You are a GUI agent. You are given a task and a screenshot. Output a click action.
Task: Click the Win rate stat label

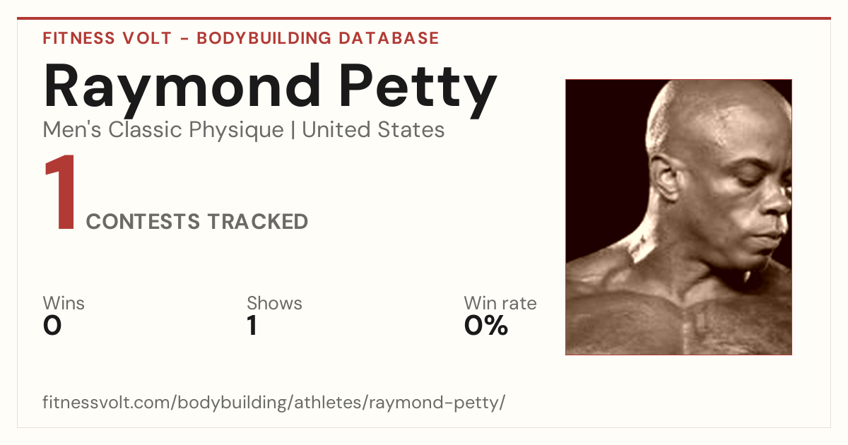point(500,304)
